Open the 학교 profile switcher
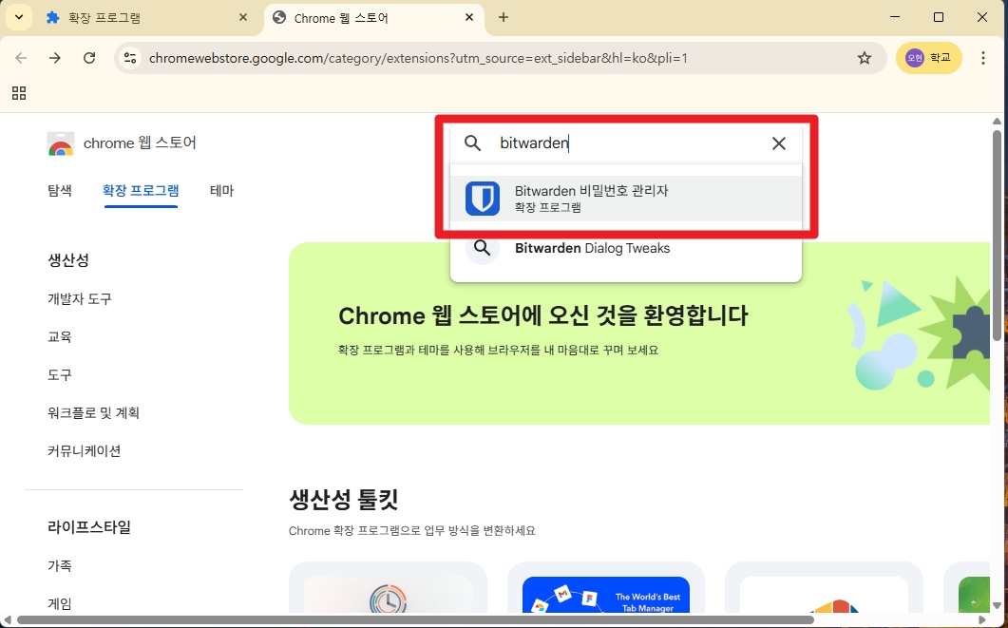1008x628 pixels. pyautogui.click(x=928, y=58)
